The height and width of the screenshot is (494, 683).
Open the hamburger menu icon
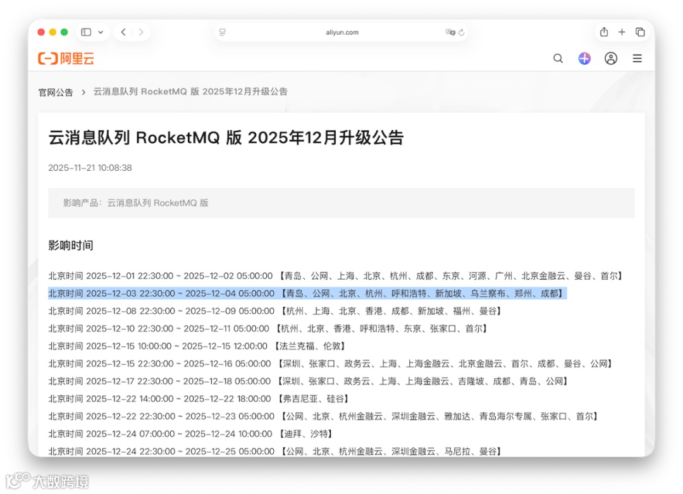tap(637, 58)
